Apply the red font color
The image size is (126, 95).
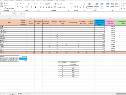tap(35, 7)
